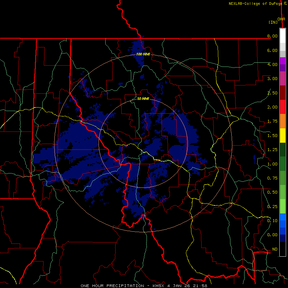
Task: Click the light lime green legend swatch
Action: pos(283,206)
